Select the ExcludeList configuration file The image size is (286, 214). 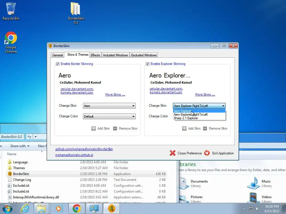[x=87, y=185]
